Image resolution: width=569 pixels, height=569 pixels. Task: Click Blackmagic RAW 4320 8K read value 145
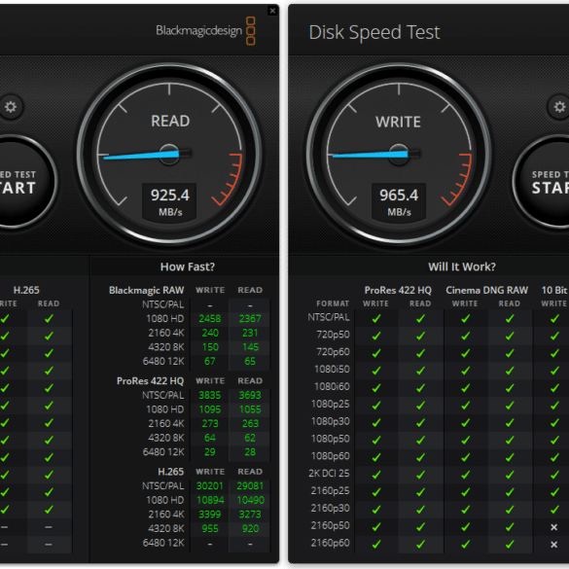(250, 347)
